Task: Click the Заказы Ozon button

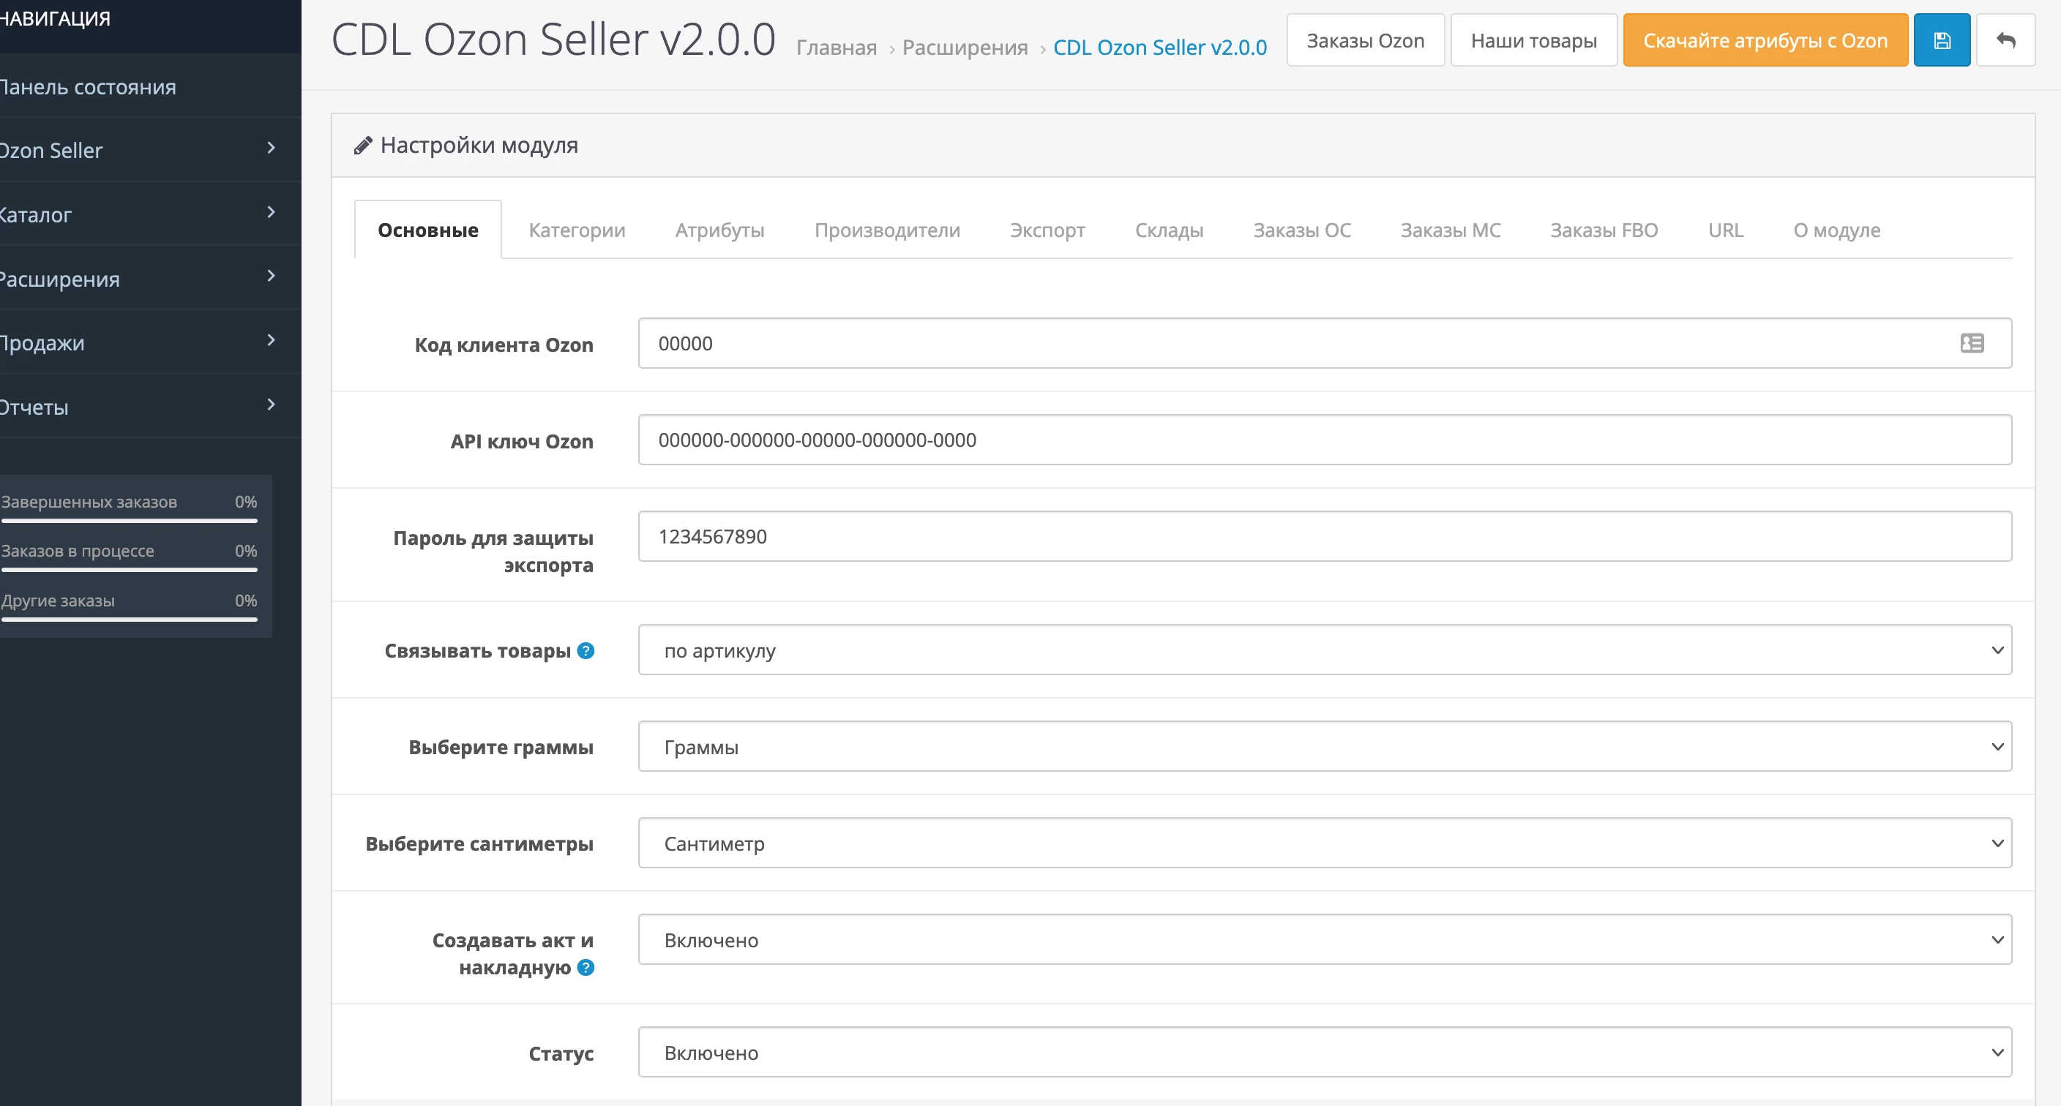Action: click(x=1365, y=40)
